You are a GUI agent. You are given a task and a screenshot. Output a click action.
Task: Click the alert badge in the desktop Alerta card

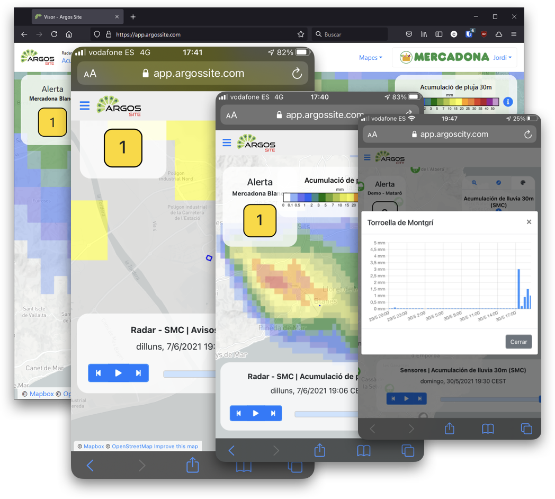coord(52,122)
